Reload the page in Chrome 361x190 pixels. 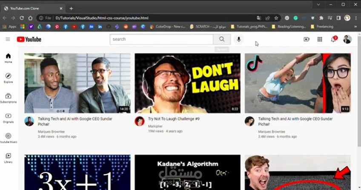pyautogui.click(x=22, y=18)
